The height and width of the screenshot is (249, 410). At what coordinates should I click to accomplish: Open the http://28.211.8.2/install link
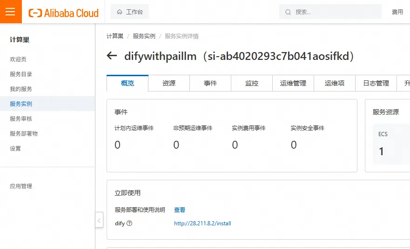click(202, 223)
